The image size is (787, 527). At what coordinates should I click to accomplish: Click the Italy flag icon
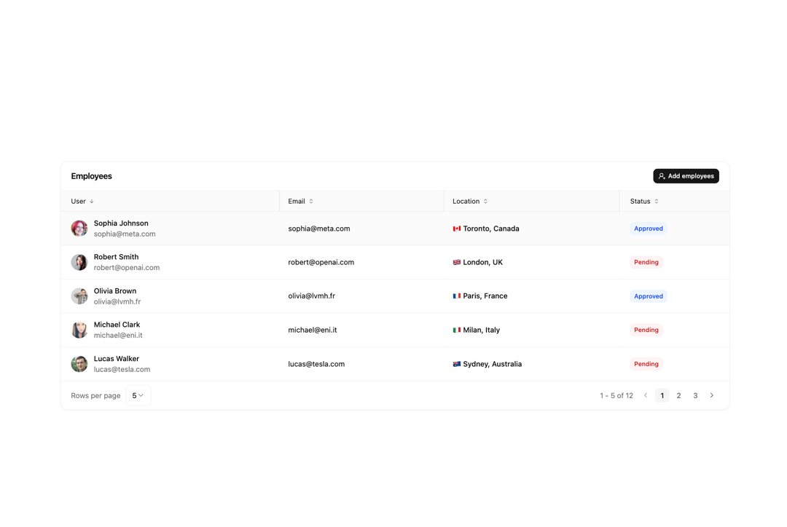pyautogui.click(x=457, y=330)
